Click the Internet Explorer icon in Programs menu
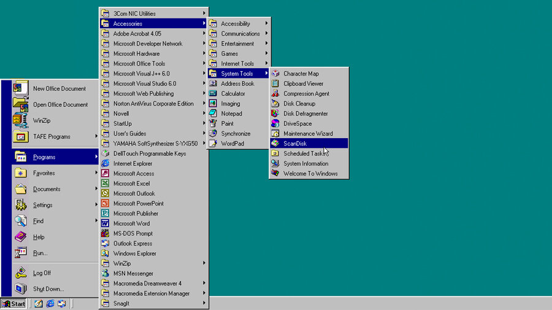Viewport: 552px width, 310px height. (x=105, y=163)
